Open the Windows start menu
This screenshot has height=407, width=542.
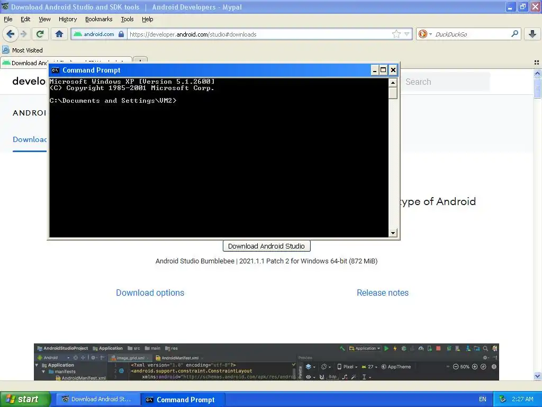[x=25, y=399]
